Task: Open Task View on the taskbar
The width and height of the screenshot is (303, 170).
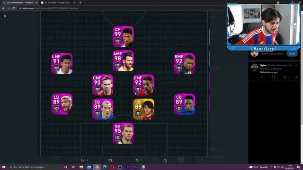Action: pyautogui.click(x=73, y=167)
